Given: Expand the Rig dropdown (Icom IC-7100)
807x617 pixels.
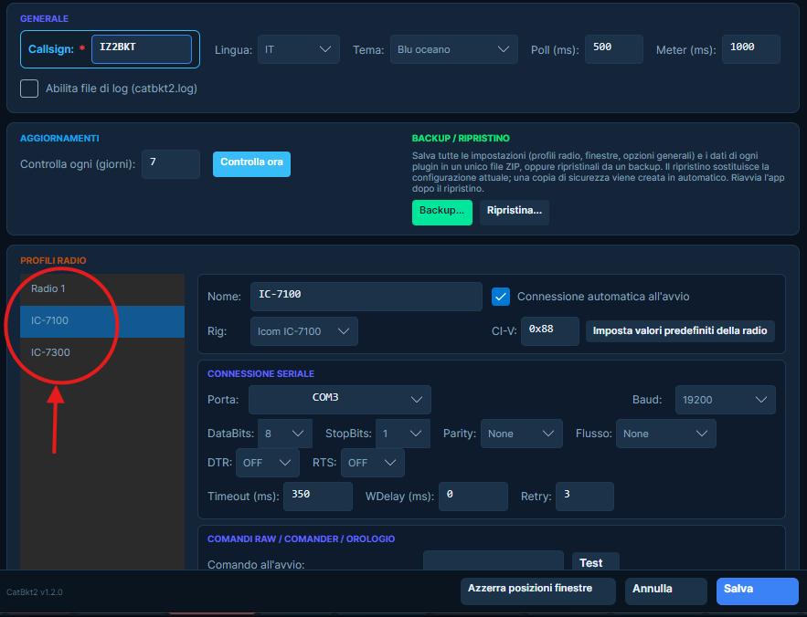Looking at the screenshot, I should click(304, 331).
